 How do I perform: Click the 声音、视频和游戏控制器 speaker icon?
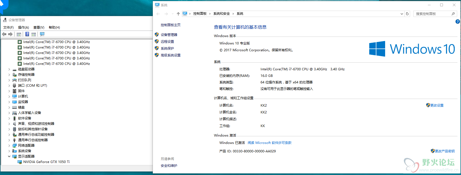tap(15, 124)
